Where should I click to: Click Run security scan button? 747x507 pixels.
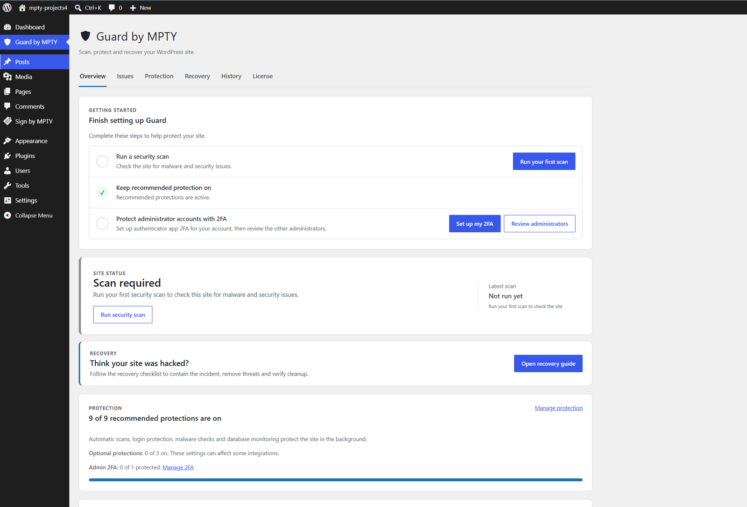click(123, 314)
